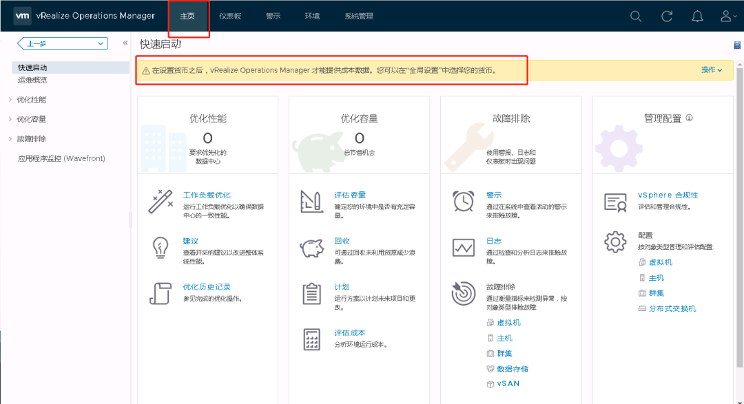Open the 计划 link
The height and width of the screenshot is (404, 744).
click(x=342, y=287)
